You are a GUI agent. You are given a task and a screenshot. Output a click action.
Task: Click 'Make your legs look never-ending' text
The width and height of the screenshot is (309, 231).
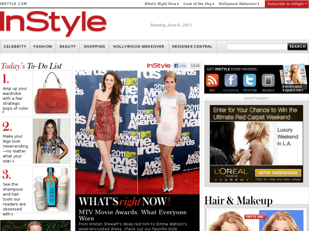(15, 149)
